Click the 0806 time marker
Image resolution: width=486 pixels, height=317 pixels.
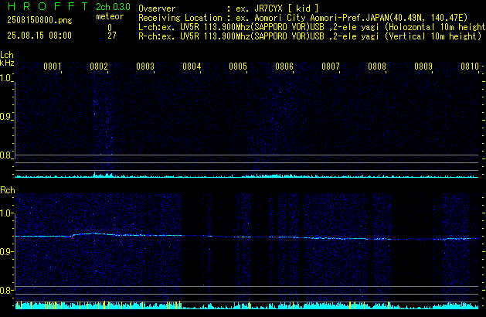[284, 66]
